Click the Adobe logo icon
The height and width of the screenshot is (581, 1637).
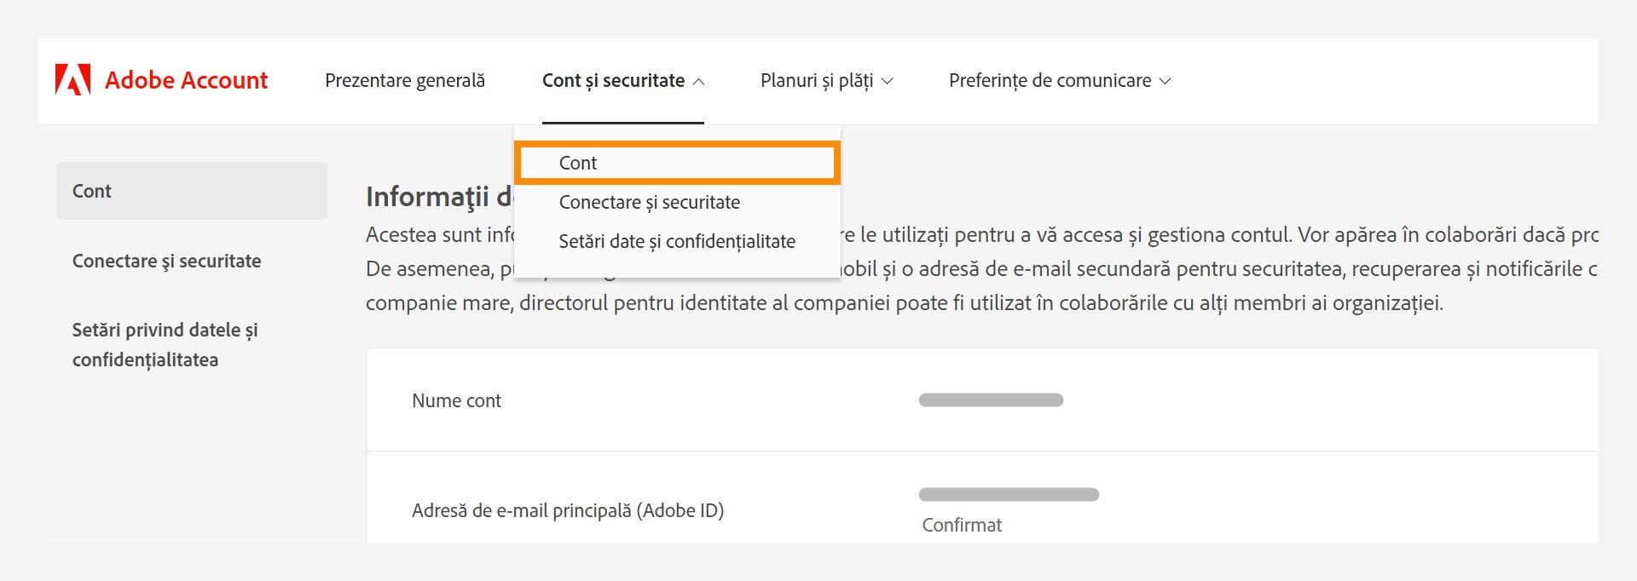(72, 80)
